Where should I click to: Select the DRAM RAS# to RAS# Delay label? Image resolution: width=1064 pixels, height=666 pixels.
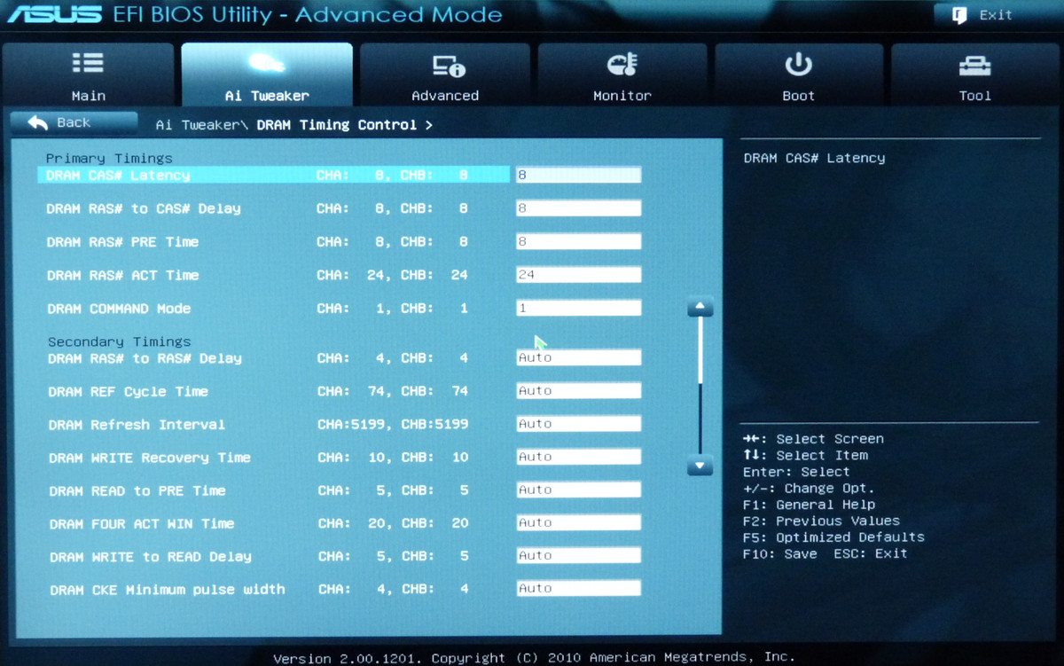[x=145, y=358]
